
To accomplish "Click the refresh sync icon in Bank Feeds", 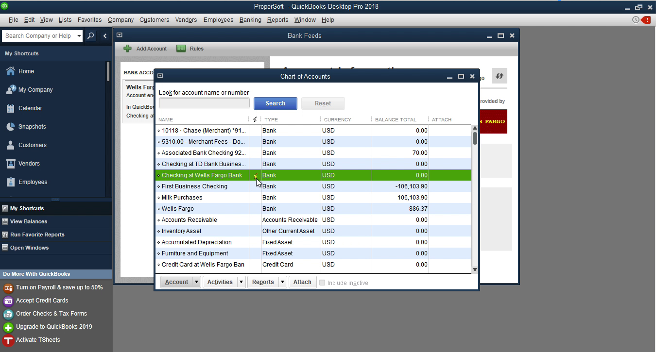I will (499, 76).
